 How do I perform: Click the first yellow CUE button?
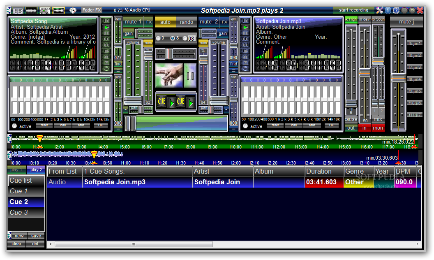162,102
